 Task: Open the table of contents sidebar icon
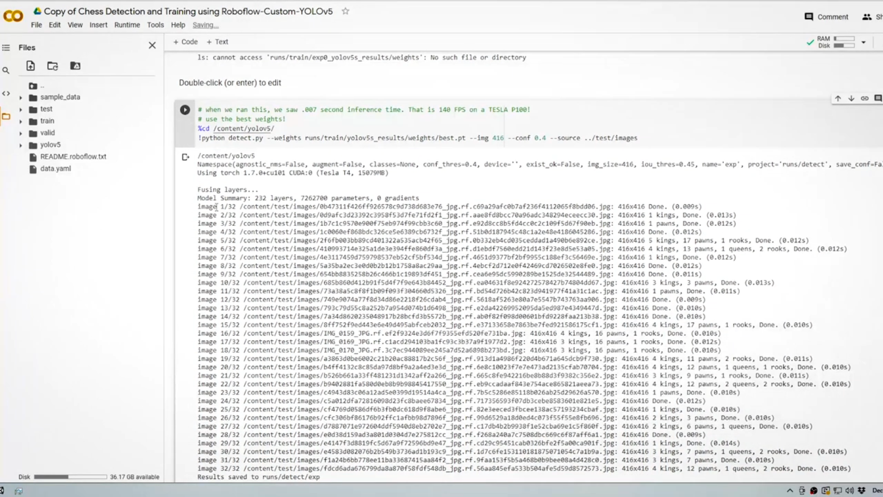point(6,47)
